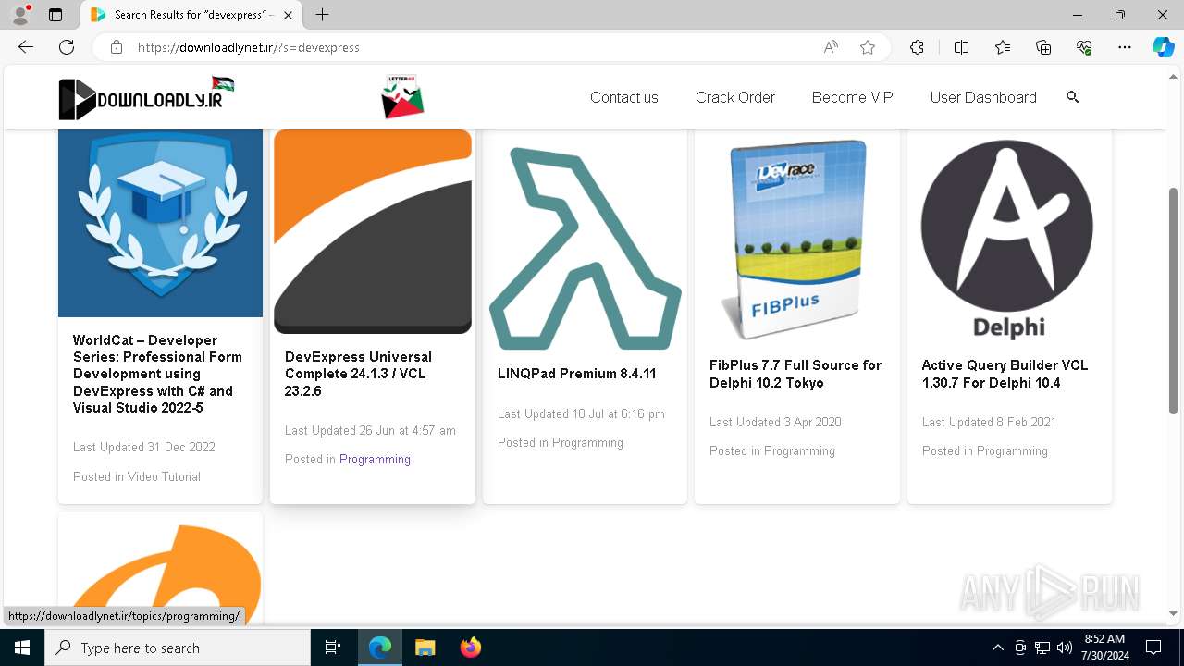Open File Explorer from taskbar

tap(425, 647)
